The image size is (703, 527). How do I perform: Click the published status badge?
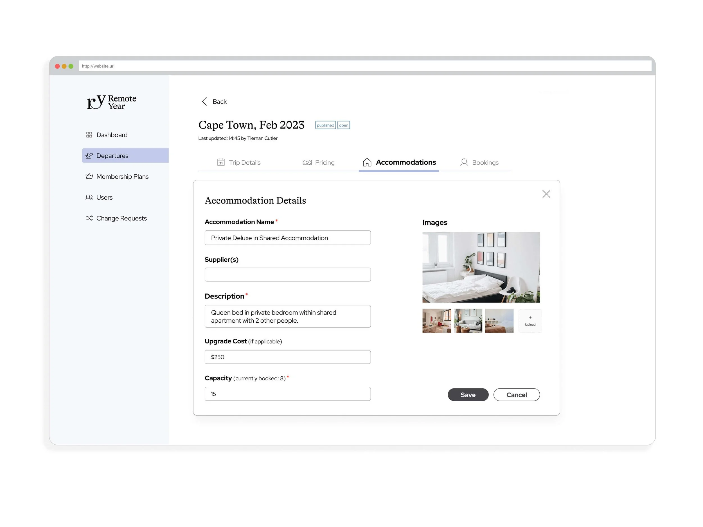pyautogui.click(x=325, y=125)
